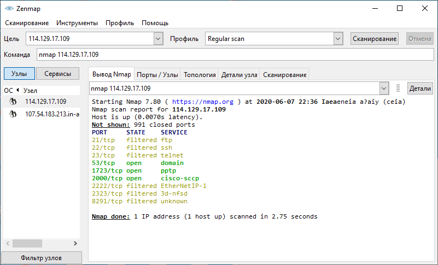The height and width of the screenshot is (265, 438).
Task: Switch to the Порты / Узлы tab
Action: [x=157, y=75]
